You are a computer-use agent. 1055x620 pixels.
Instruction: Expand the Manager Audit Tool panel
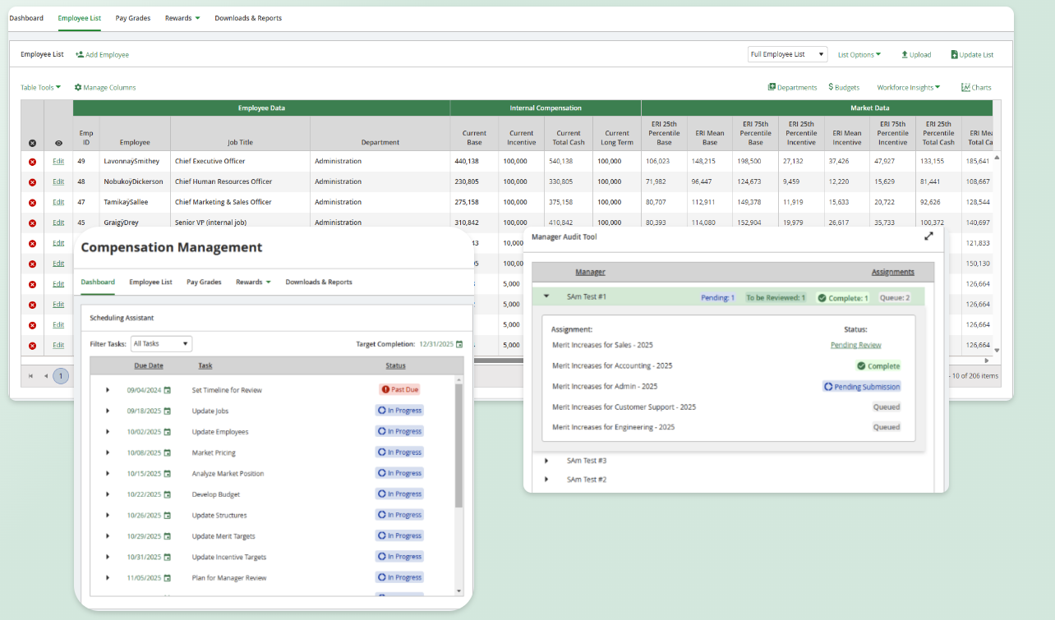tap(928, 237)
